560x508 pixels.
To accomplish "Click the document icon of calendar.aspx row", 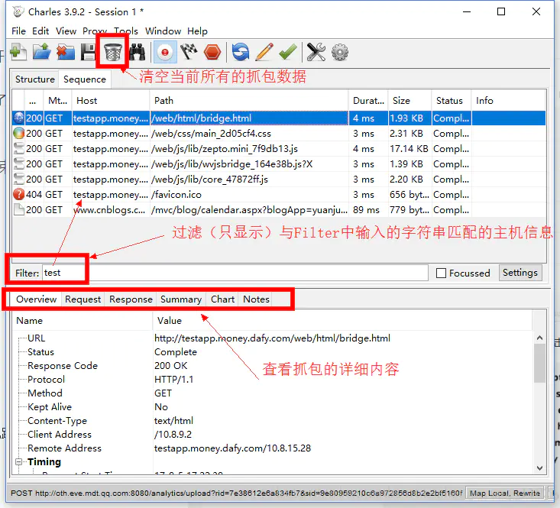I will tap(18, 210).
